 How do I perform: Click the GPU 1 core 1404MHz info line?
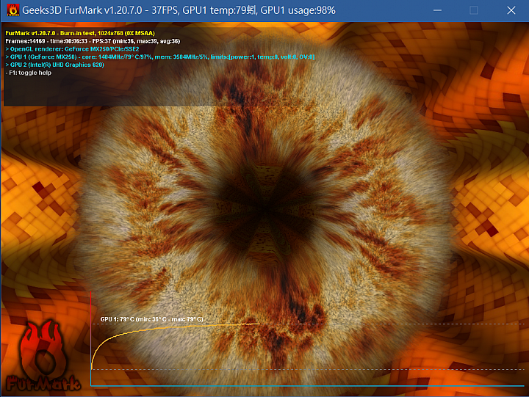point(160,57)
